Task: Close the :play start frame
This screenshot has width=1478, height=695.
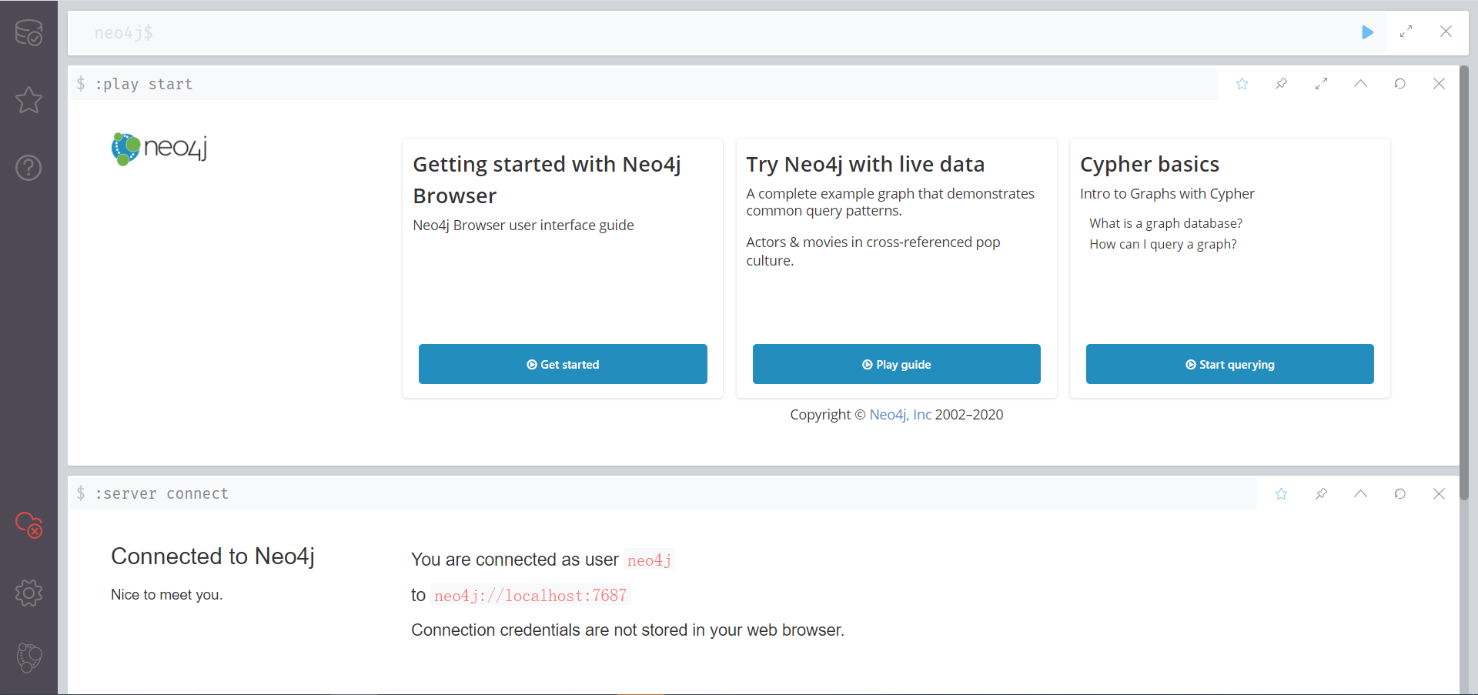Action: click(x=1439, y=83)
